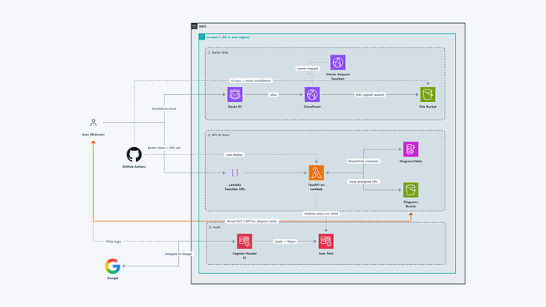
Task: Click the Static Web group marker icon
Action: (209, 52)
